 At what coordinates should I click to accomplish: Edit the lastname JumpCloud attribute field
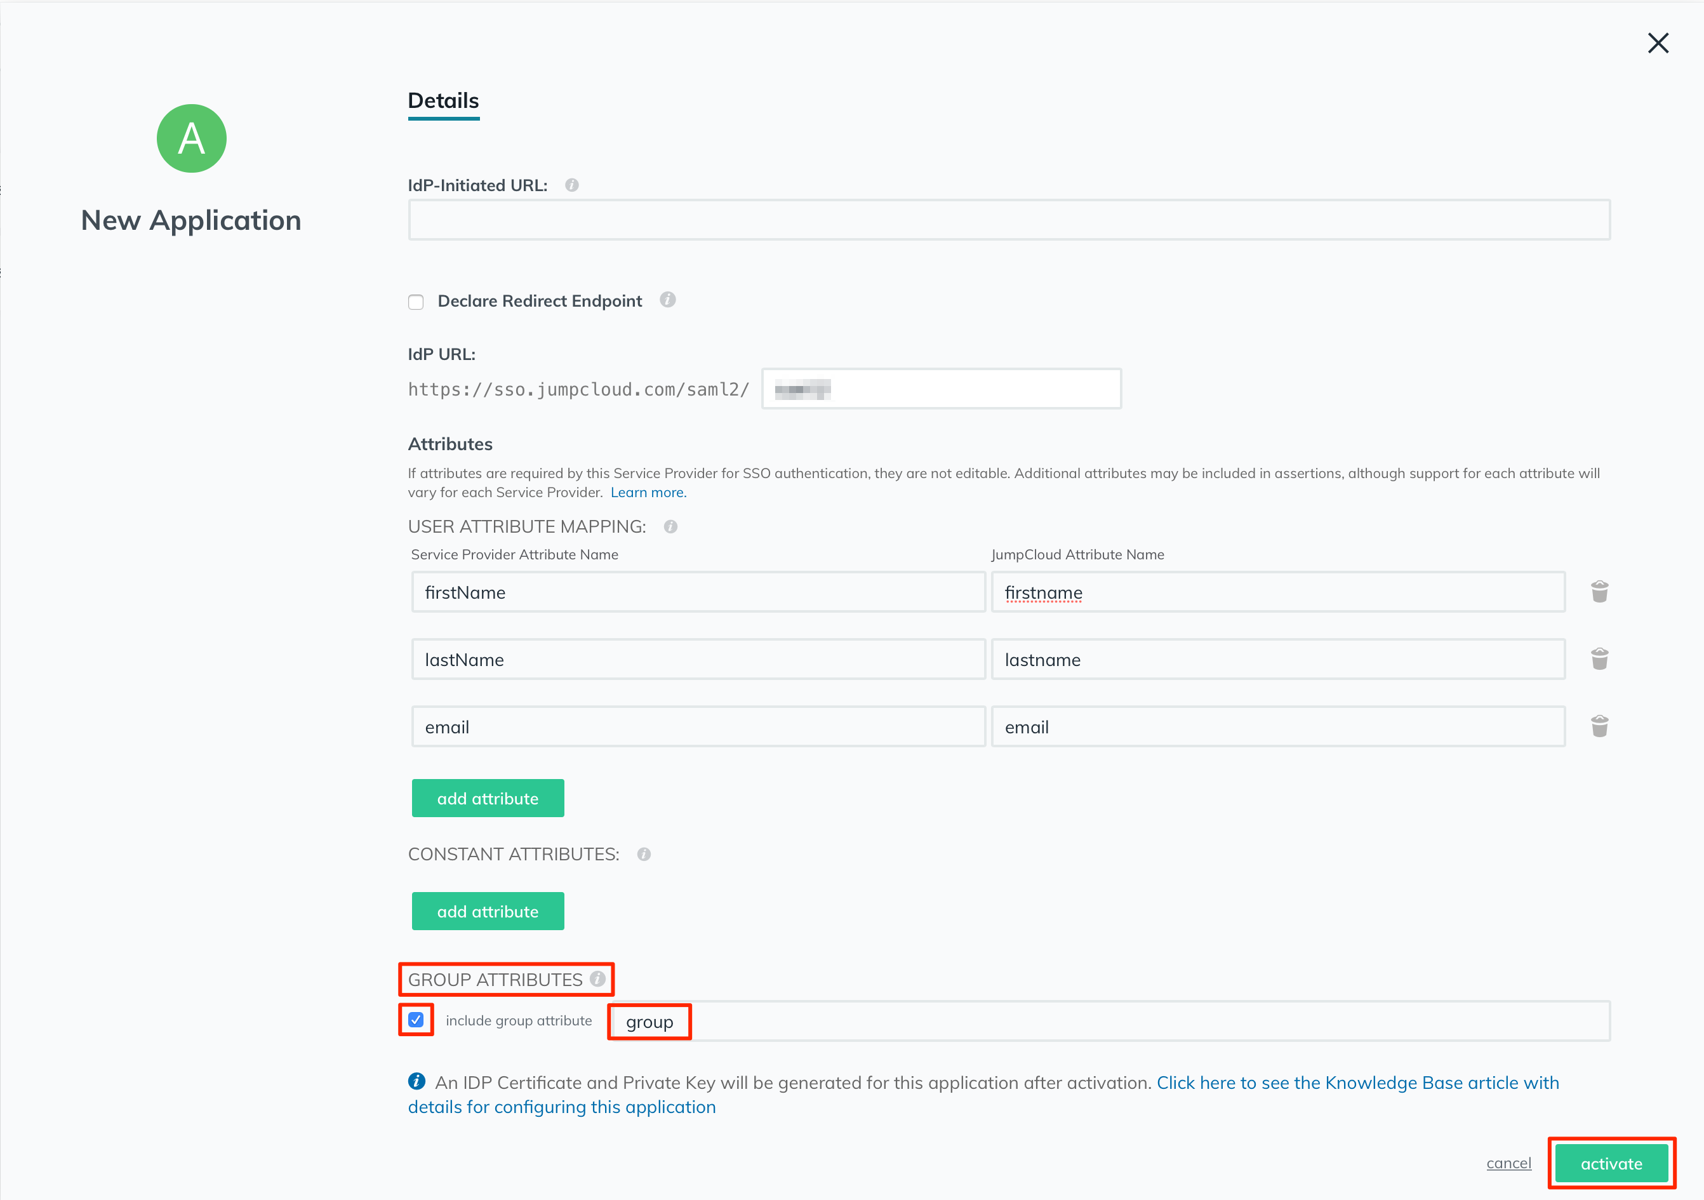pos(1278,659)
